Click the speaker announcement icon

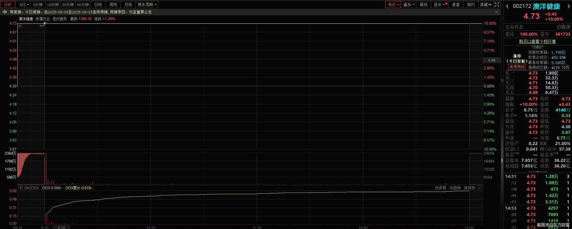pos(5,12)
